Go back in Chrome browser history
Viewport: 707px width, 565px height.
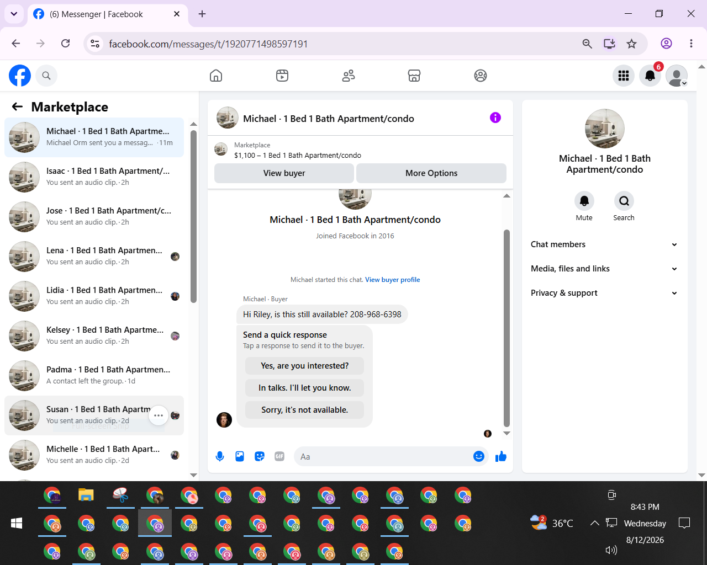click(x=16, y=44)
